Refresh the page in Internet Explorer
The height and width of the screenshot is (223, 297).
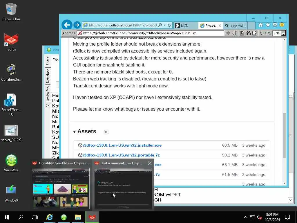(169, 25)
